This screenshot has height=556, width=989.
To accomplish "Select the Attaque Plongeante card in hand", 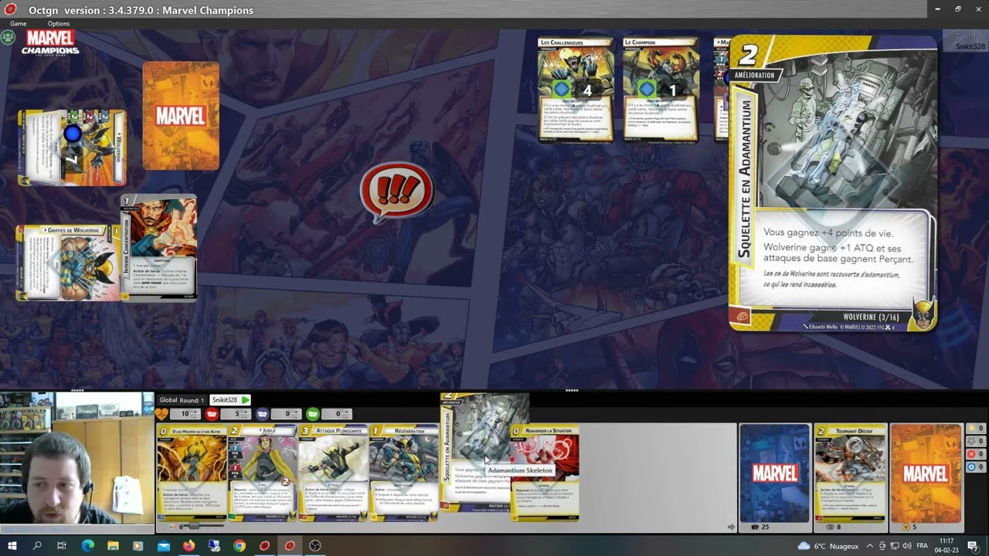I will point(334,473).
